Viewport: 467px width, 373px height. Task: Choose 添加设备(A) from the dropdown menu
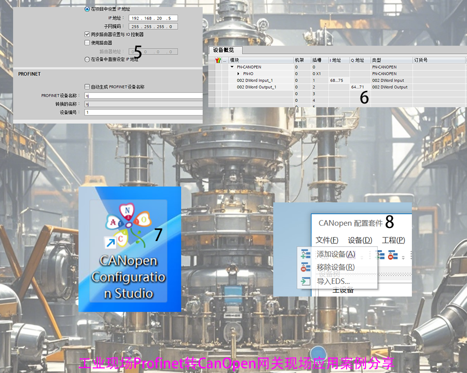coord(336,254)
